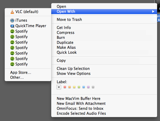Apply the gray label color
This screenshot has height=121, width=160.
93,87
